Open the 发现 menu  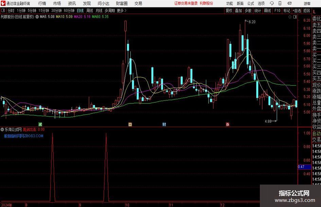click(87, 3)
